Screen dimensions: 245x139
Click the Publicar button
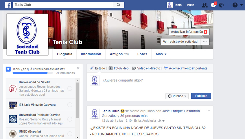click(x=201, y=96)
